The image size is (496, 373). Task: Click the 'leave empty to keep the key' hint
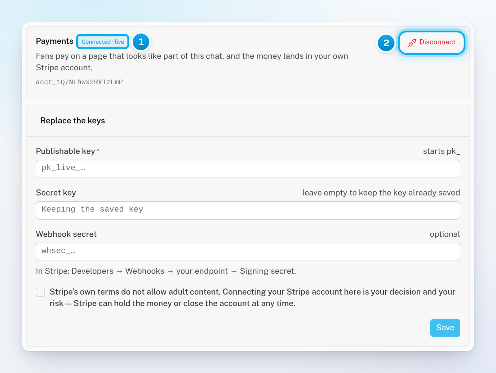point(381,193)
